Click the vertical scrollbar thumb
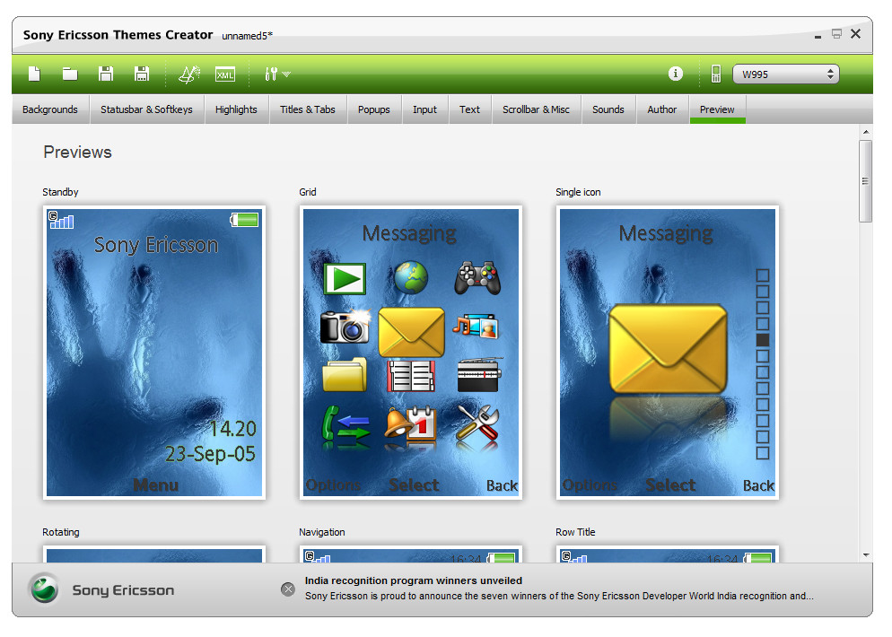 pos(865,179)
